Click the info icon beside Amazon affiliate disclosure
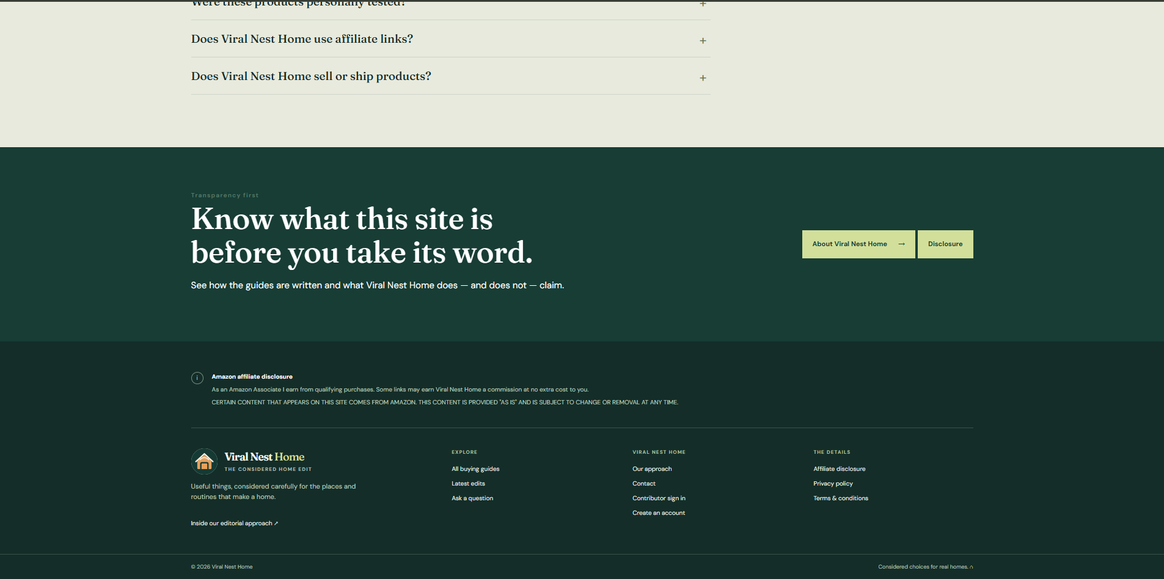Image resolution: width=1164 pixels, height=579 pixels. (x=197, y=378)
